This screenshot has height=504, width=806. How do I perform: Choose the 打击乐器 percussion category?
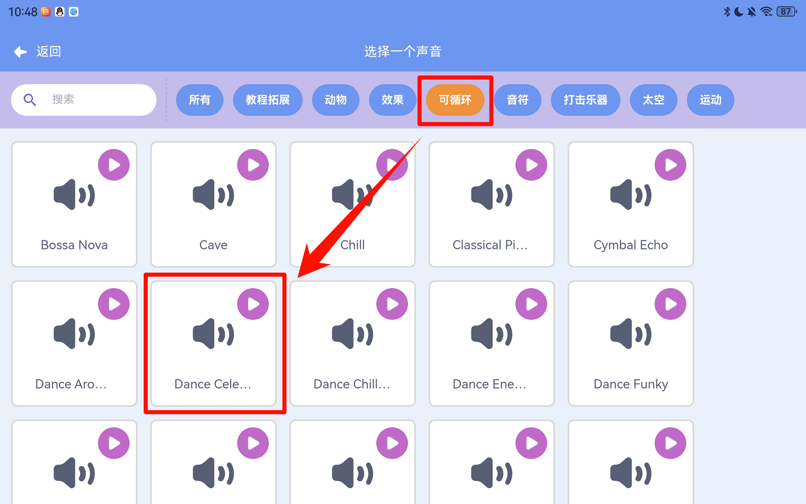click(586, 100)
